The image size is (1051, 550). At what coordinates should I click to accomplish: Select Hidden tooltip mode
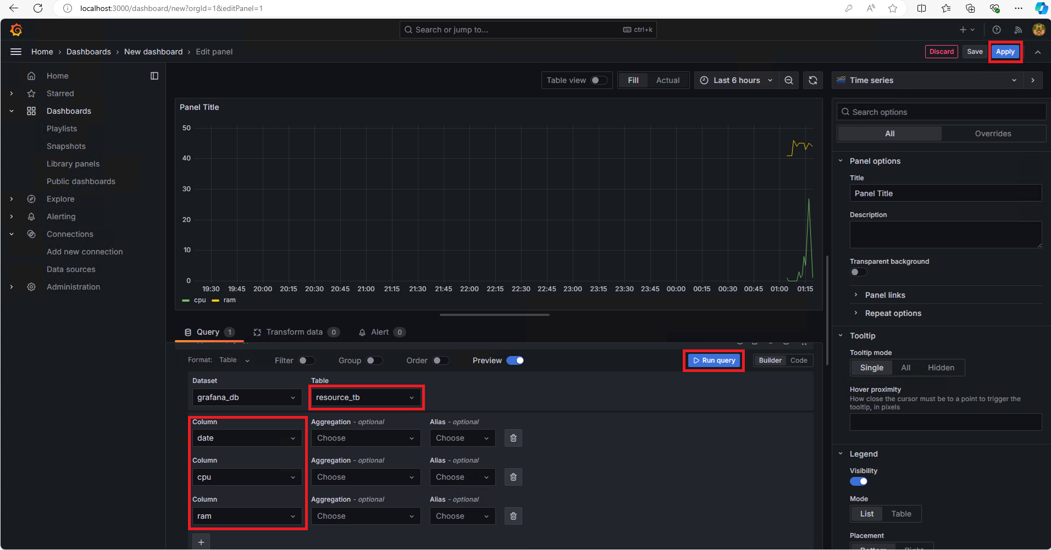click(941, 368)
